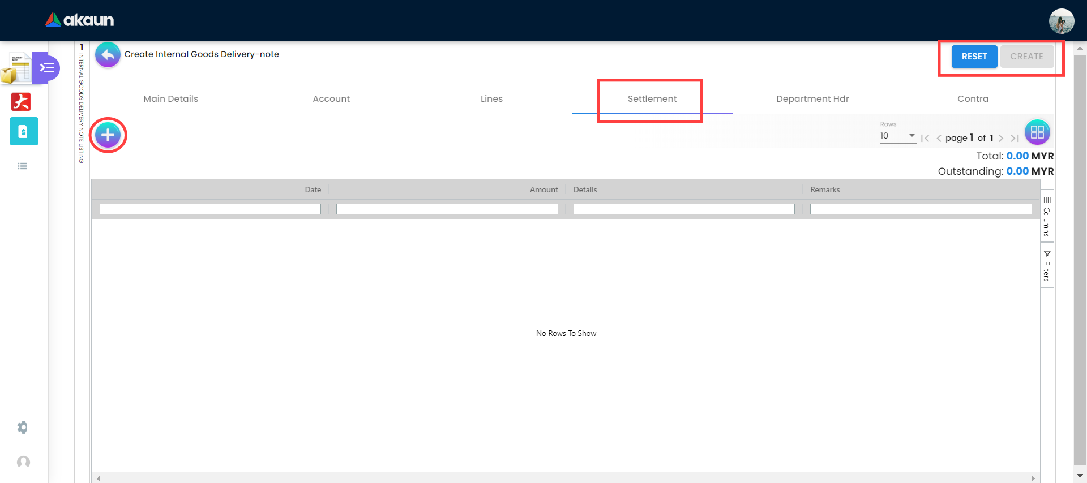Click the Remarks filter input field
The image size is (1087, 483).
coord(921,209)
